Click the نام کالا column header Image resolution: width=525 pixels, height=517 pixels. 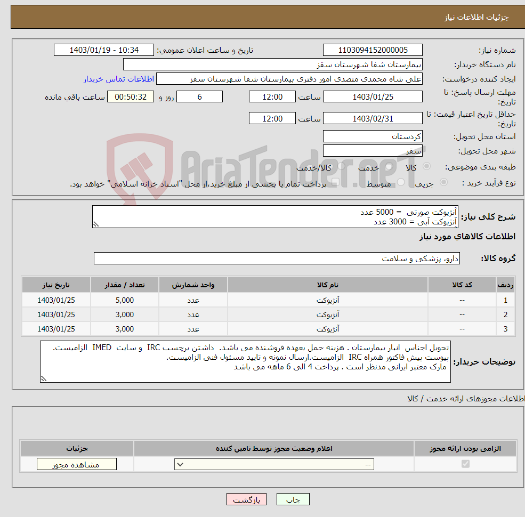327,285
